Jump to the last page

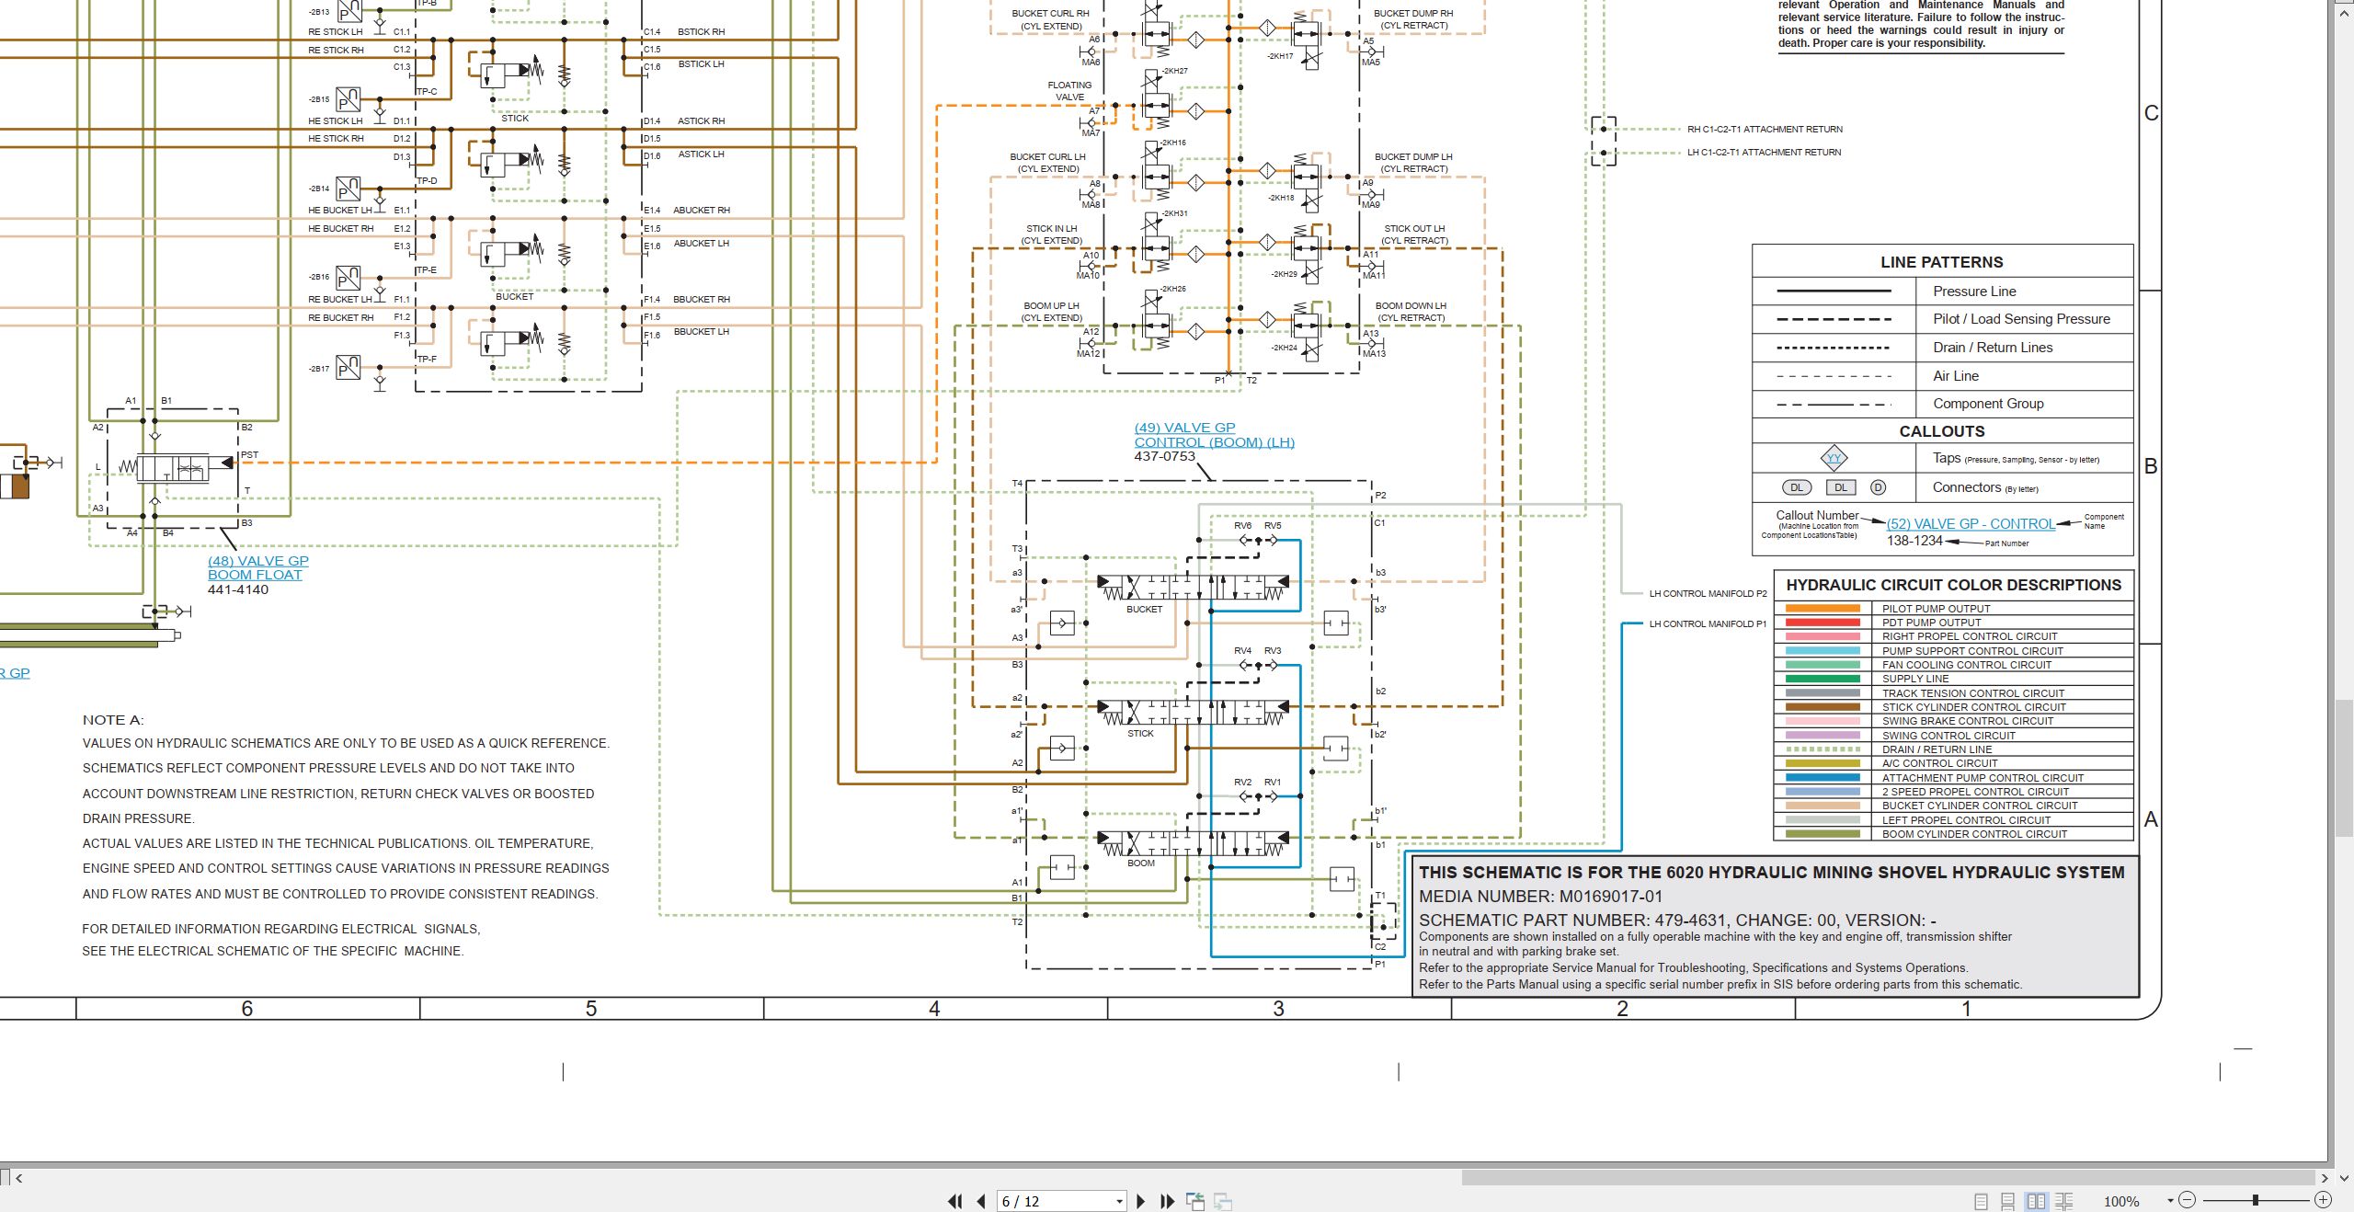point(1168,1201)
